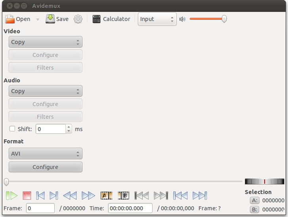This screenshot has height=217, width=288.
Task: Click the Selection B: button
Action: (x=255, y=209)
